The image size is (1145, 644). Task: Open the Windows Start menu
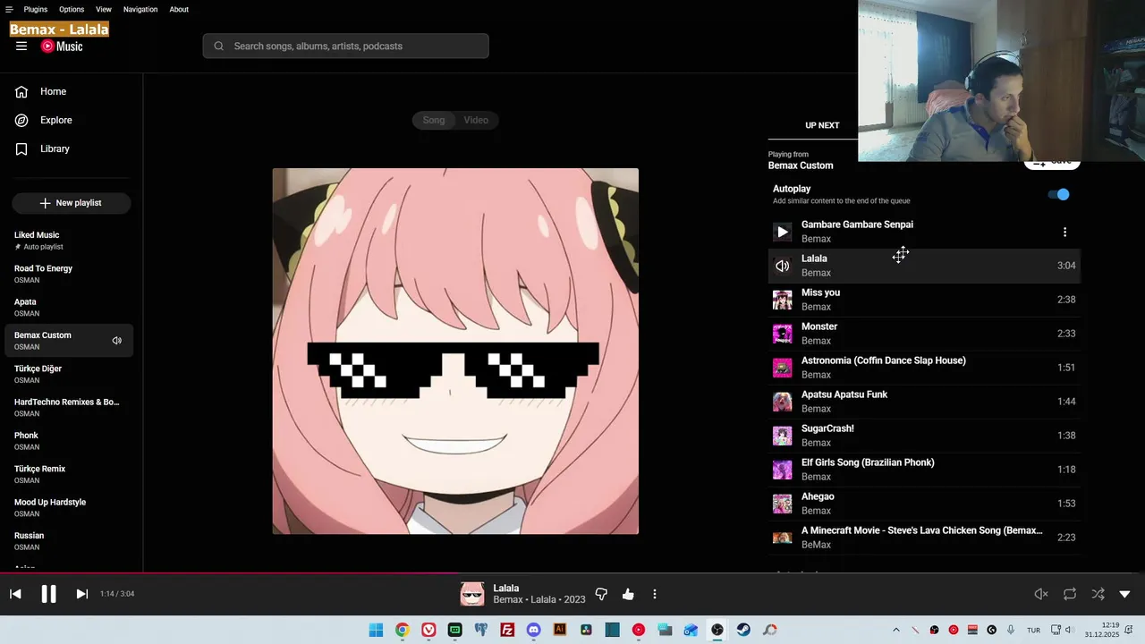377,630
